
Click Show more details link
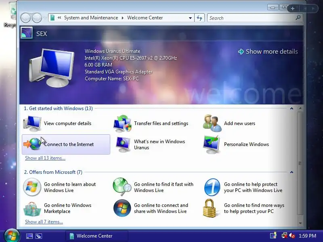click(268, 52)
